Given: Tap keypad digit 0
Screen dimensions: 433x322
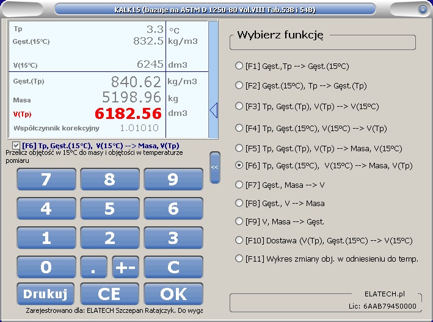Looking at the screenshot, I should (x=46, y=267).
